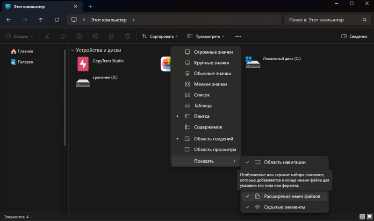Select the Локальный диск (C:) drive icon

tap(252, 62)
